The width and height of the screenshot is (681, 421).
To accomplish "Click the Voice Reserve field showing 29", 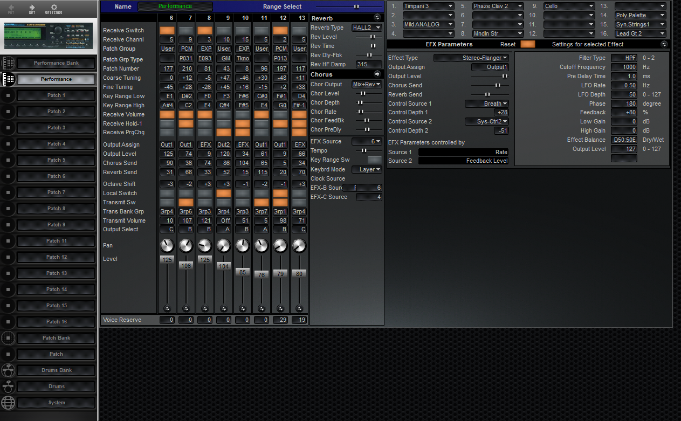I will 280,320.
